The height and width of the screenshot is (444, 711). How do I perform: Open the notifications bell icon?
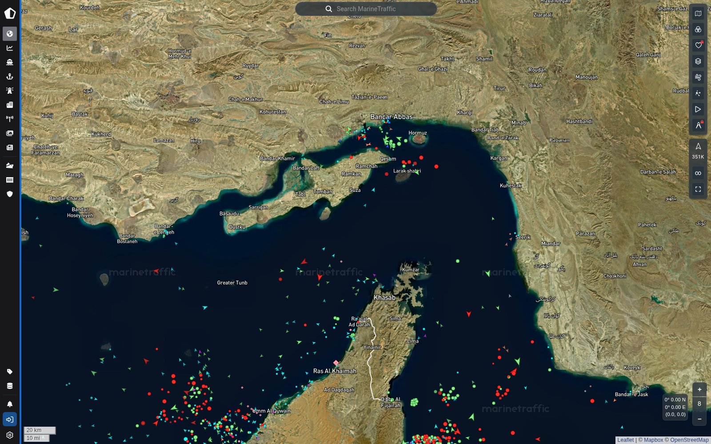coord(10,404)
